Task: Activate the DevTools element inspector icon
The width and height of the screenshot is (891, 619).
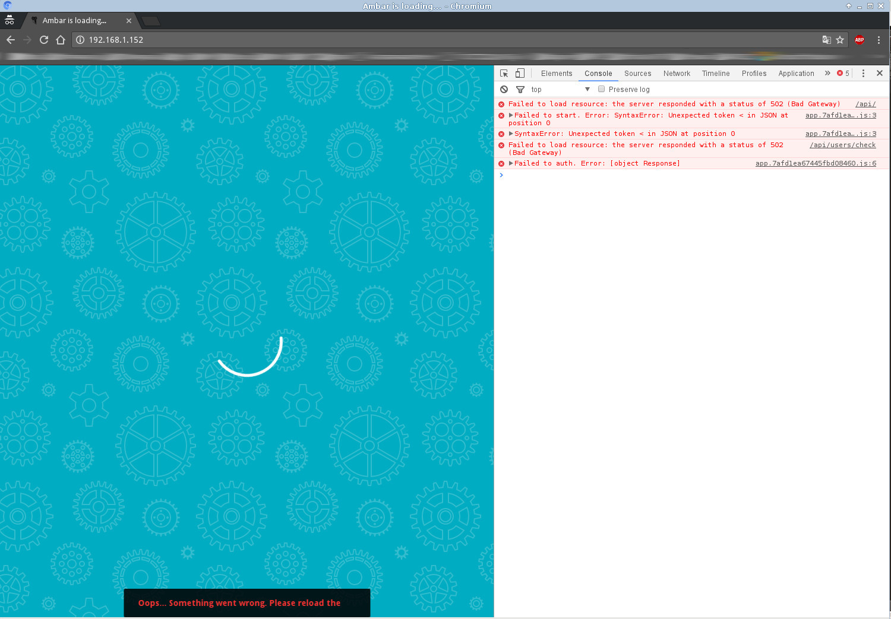Action: point(504,73)
